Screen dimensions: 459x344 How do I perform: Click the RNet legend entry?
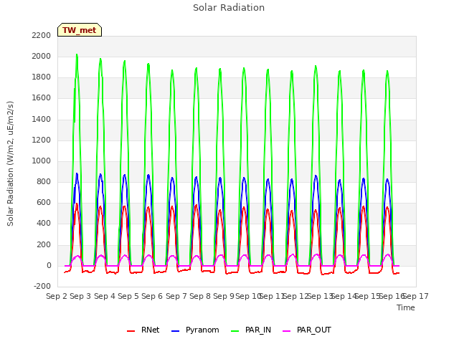click(x=143, y=330)
